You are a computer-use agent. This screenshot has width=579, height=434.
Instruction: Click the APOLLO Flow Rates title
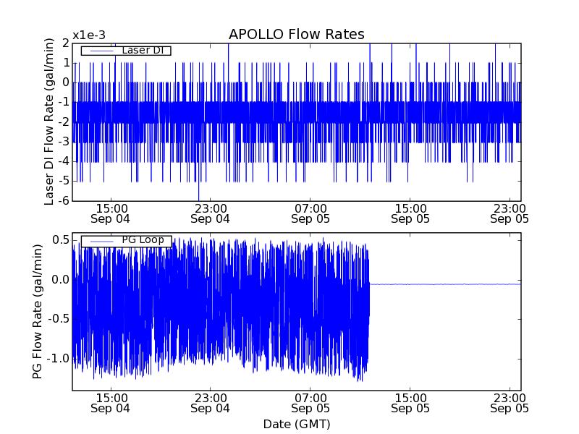[x=297, y=34]
